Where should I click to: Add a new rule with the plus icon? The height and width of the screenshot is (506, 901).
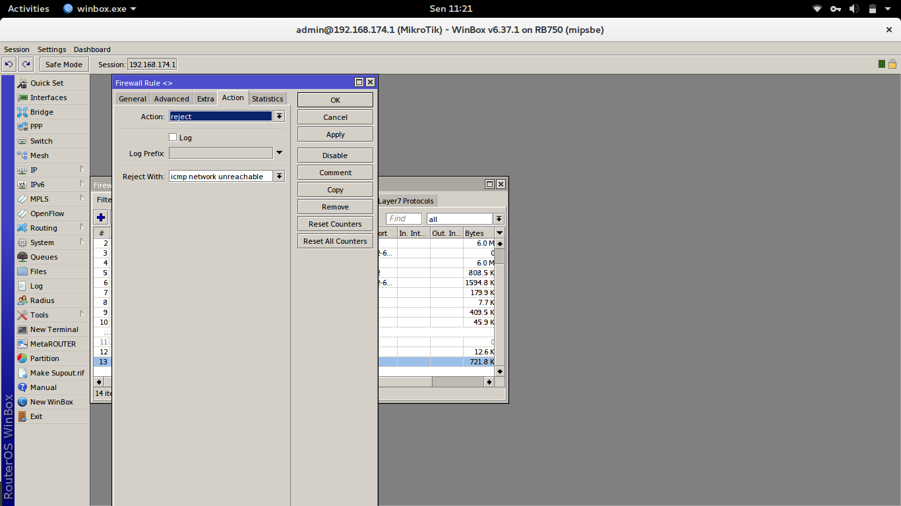coord(101,217)
